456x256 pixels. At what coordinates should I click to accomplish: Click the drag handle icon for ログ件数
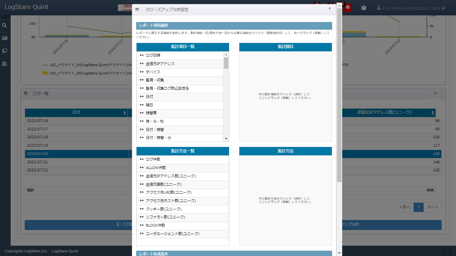coord(142,159)
